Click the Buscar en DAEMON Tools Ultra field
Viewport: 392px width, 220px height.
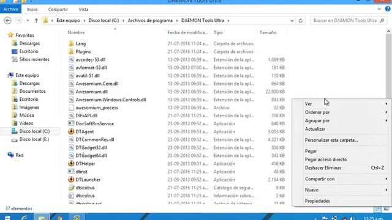coord(349,20)
